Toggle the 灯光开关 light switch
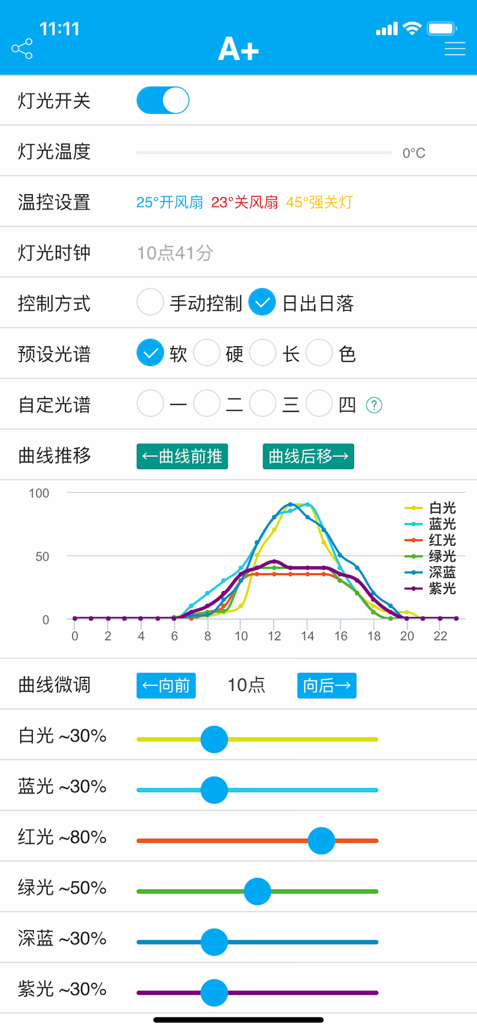This screenshot has width=477, height=1032. tap(163, 100)
